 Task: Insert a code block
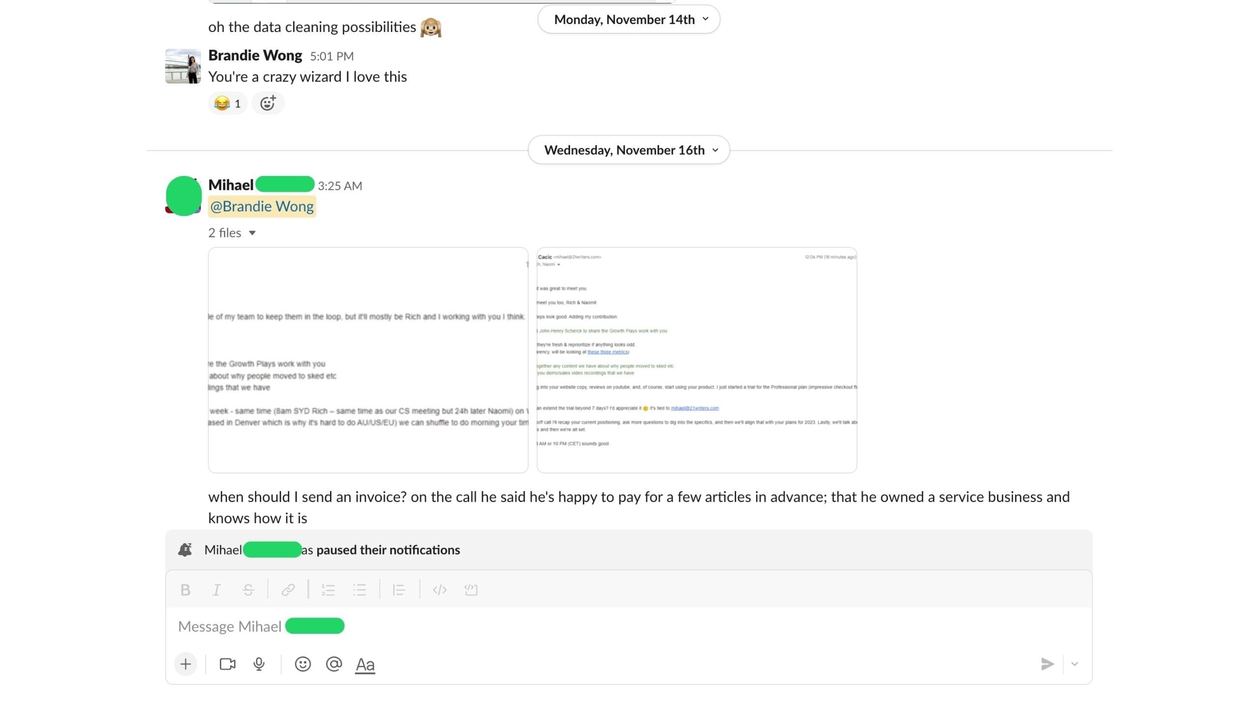(471, 590)
